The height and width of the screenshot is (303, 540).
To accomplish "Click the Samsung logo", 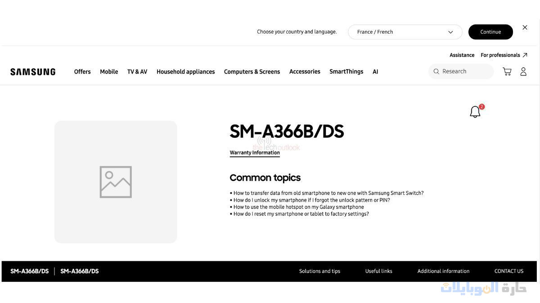I will (x=33, y=72).
